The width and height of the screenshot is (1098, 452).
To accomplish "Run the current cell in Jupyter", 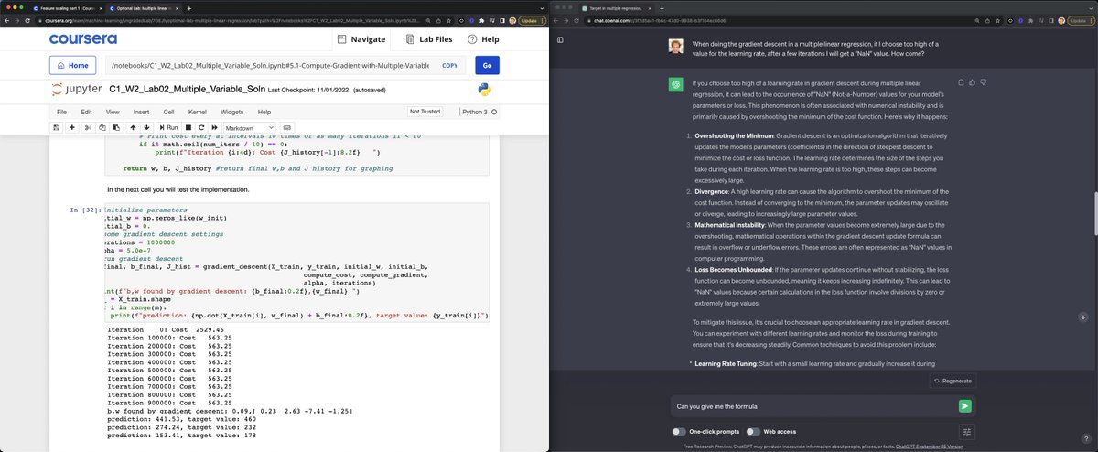I will click(168, 127).
